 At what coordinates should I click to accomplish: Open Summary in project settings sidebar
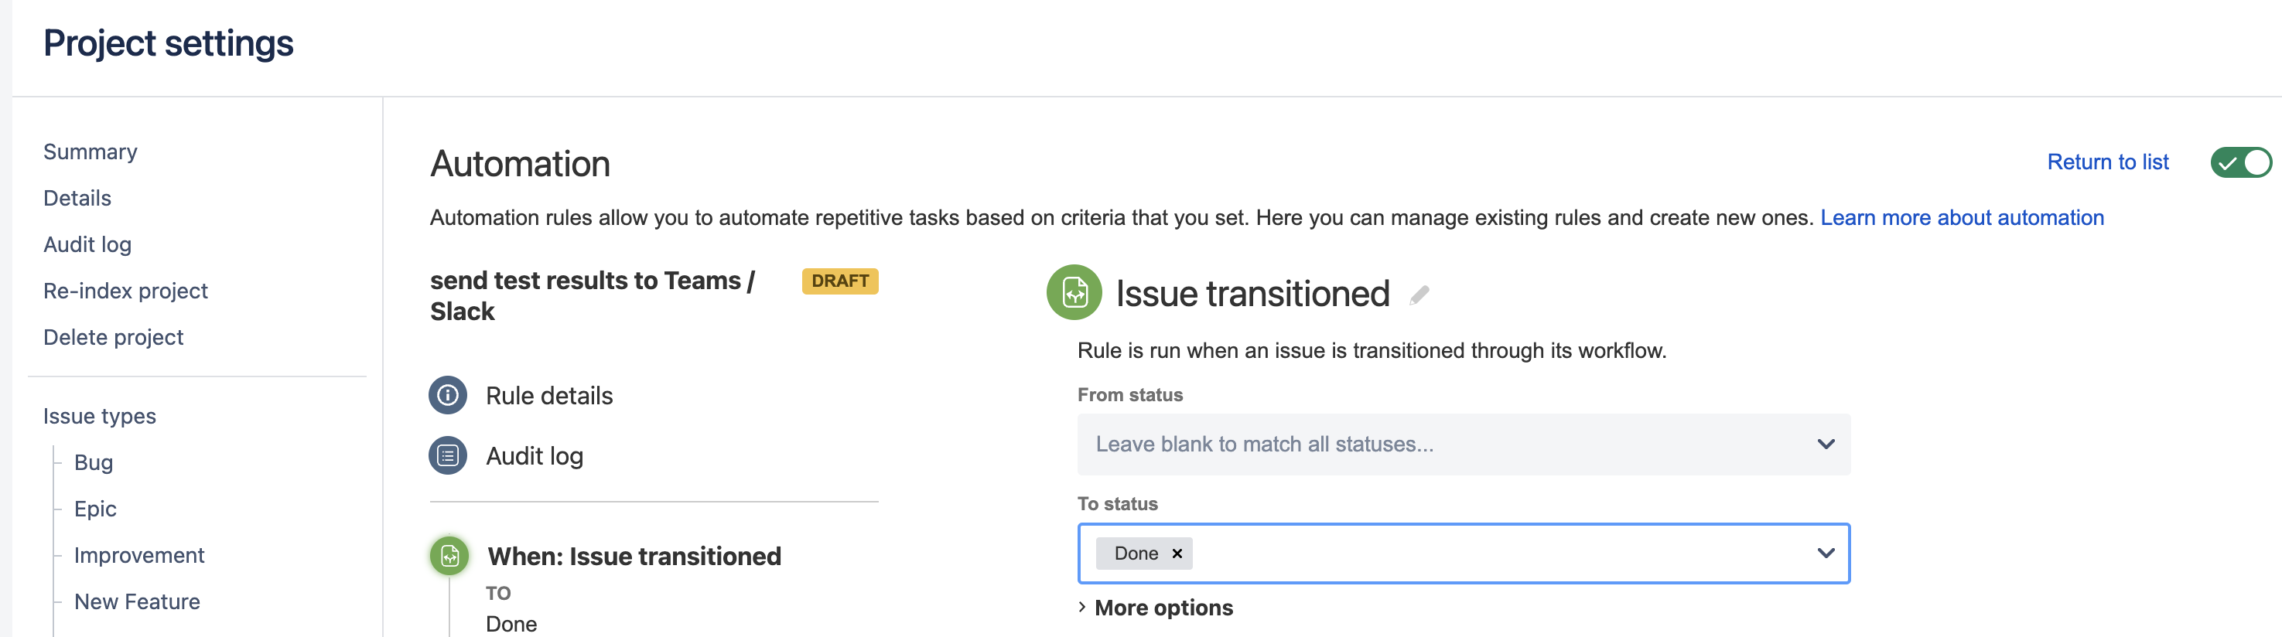pos(91,152)
